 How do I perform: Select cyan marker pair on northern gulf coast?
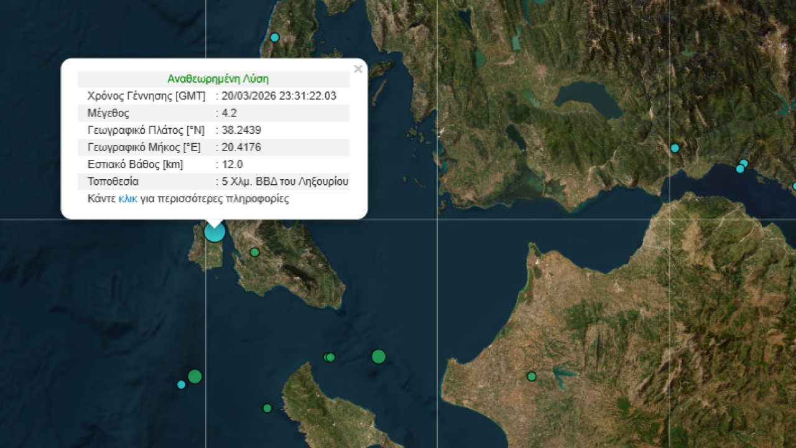(741, 167)
